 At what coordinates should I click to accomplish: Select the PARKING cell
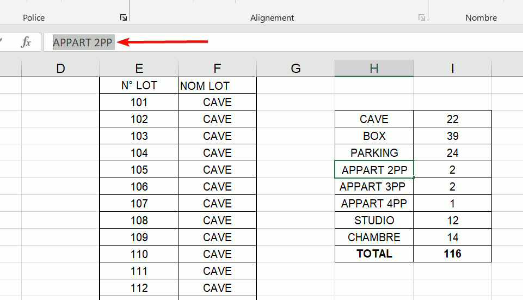(374, 153)
